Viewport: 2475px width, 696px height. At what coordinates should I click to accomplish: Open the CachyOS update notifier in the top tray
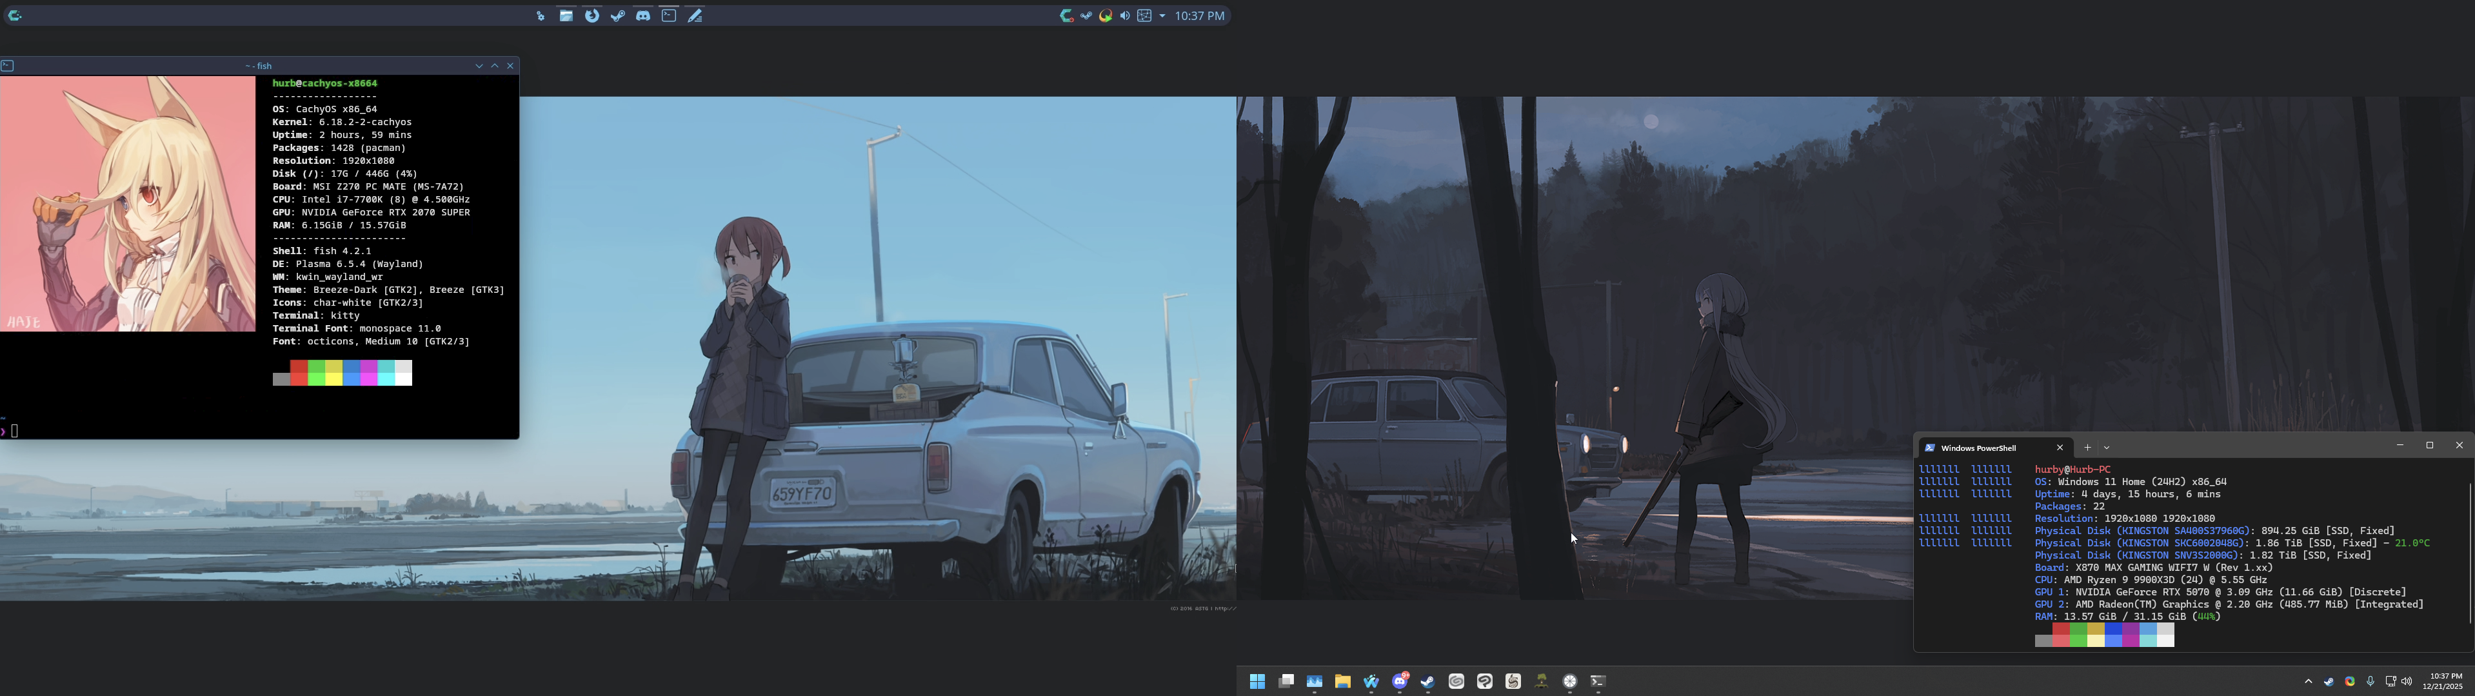click(x=1066, y=15)
